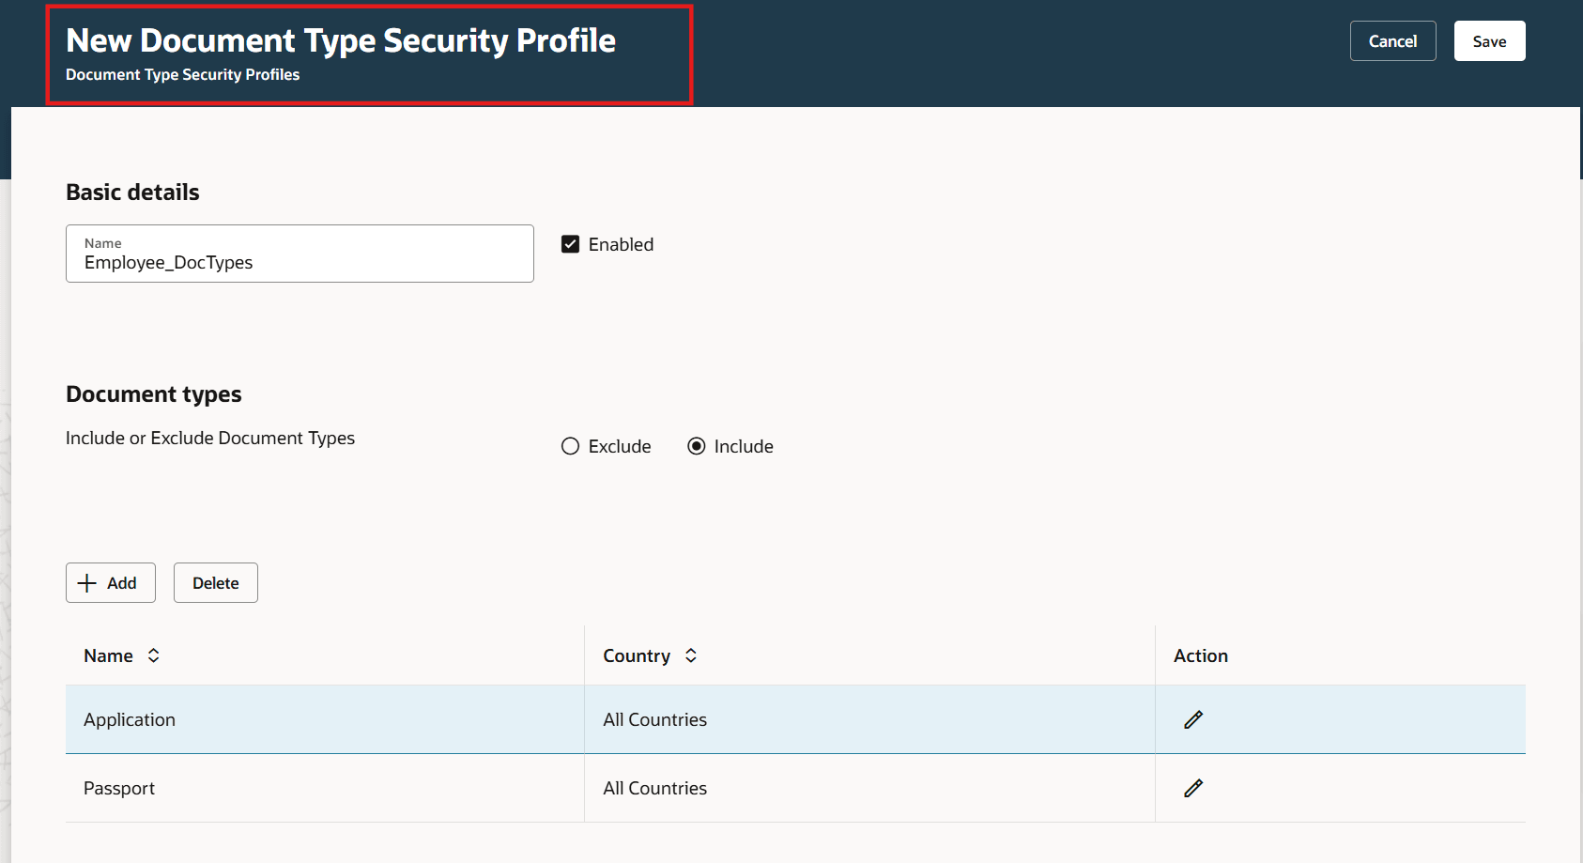
Task: Click the New Document Type Security Profile title
Action: (x=340, y=40)
